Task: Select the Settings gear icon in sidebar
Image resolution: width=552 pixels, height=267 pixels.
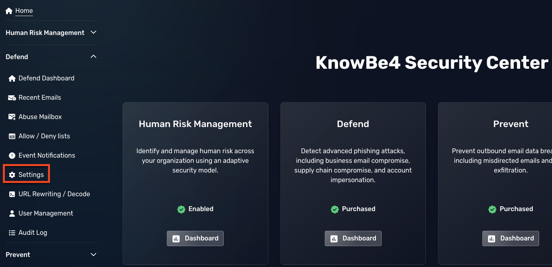Action: pyautogui.click(x=12, y=175)
